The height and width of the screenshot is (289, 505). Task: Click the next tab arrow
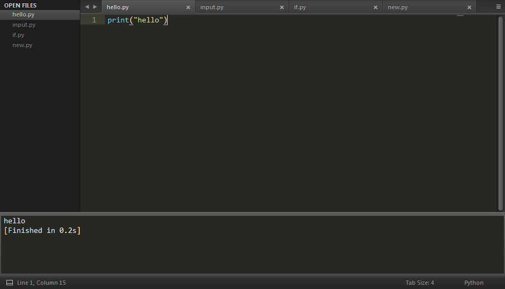pyautogui.click(x=95, y=7)
